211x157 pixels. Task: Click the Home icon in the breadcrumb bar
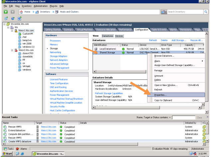[21, 12]
